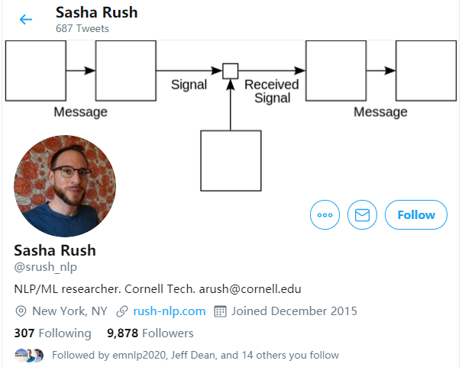Click the '687 Tweets' count in header

82,29
